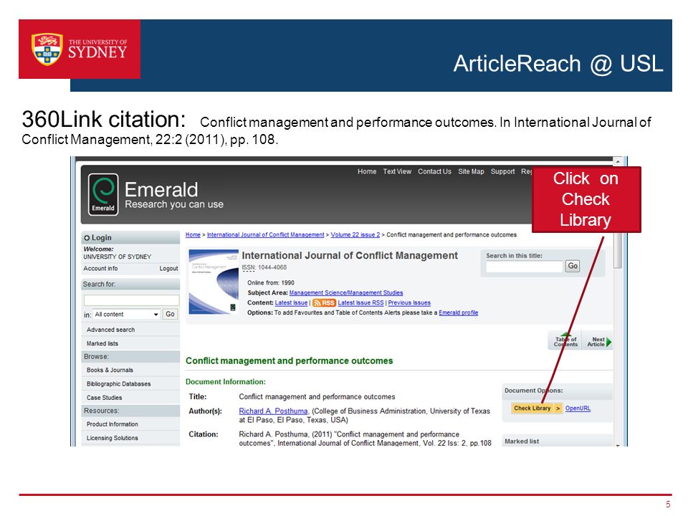Click Go beside 'Search in this title'
The height and width of the screenshot is (516, 688).
[573, 266]
